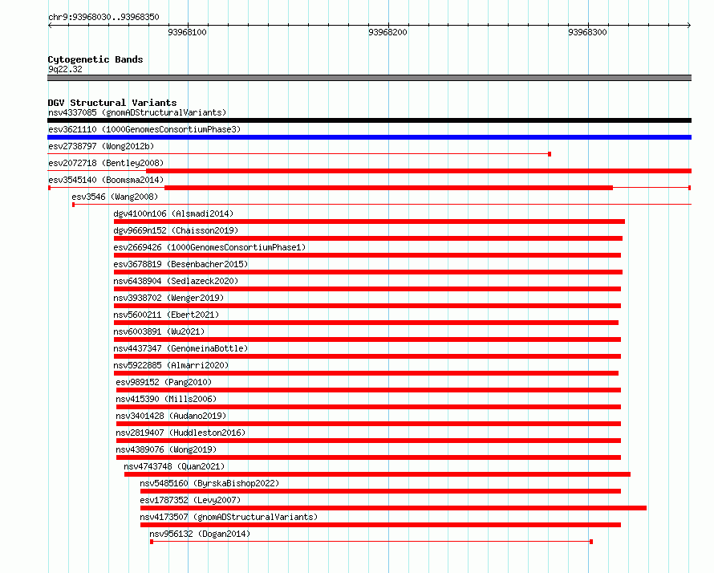Click the thin red line under esv3546

(382, 205)
